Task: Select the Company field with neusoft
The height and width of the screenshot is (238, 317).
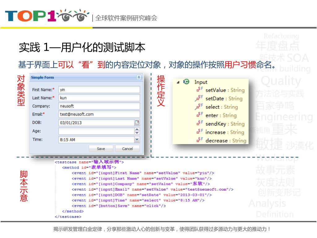Action: (x=99, y=106)
